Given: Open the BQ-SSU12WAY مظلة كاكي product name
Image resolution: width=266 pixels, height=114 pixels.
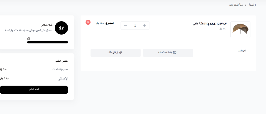Looking at the screenshot, I should tap(210, 24).
